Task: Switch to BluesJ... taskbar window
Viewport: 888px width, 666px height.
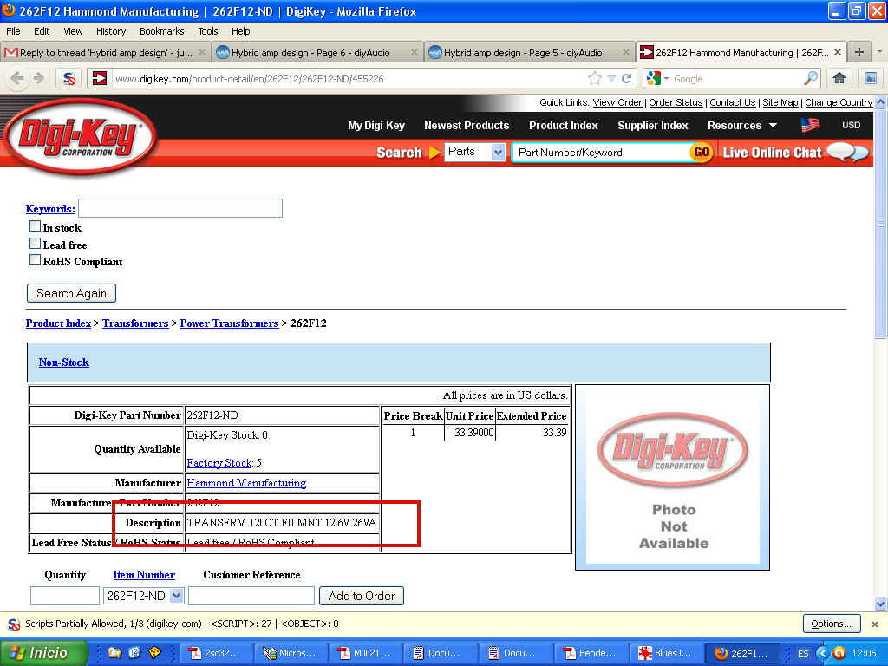Action: click(x=665, y=653)
